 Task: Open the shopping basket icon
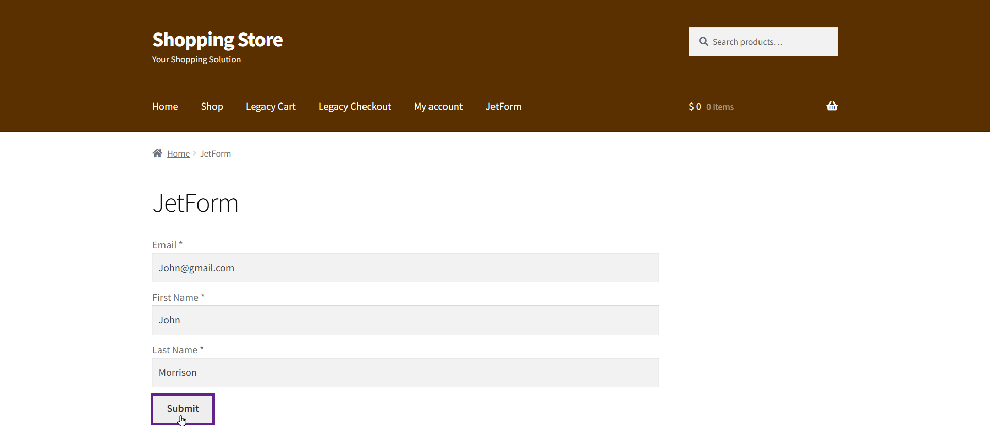831,106
